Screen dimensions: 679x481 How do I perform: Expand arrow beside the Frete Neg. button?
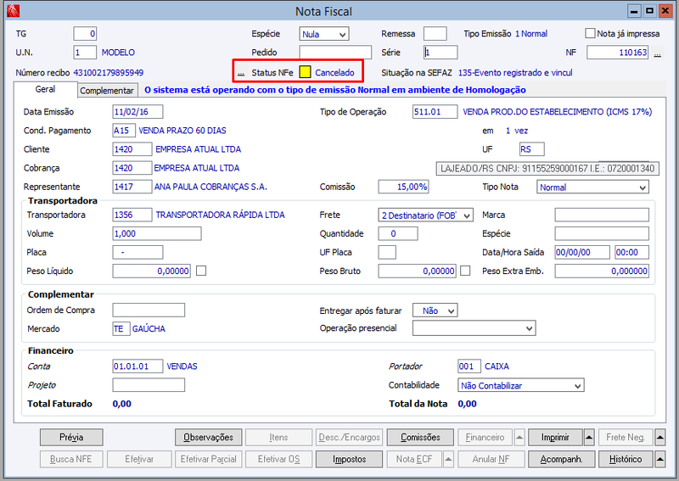coord(659,437)
